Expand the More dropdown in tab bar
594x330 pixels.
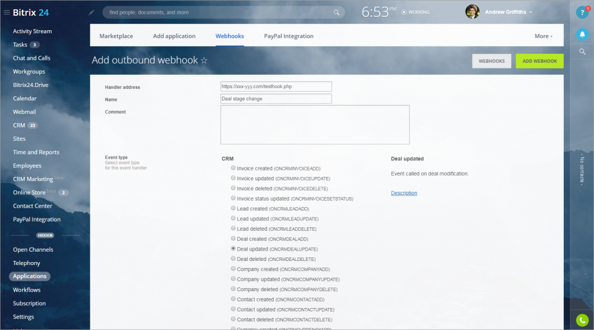coord(543,36)
